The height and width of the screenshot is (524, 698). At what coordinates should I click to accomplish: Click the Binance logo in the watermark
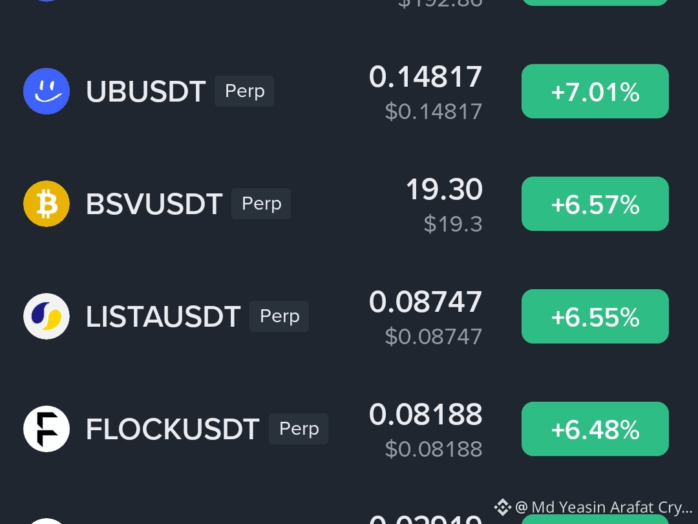tap(503, 507)
